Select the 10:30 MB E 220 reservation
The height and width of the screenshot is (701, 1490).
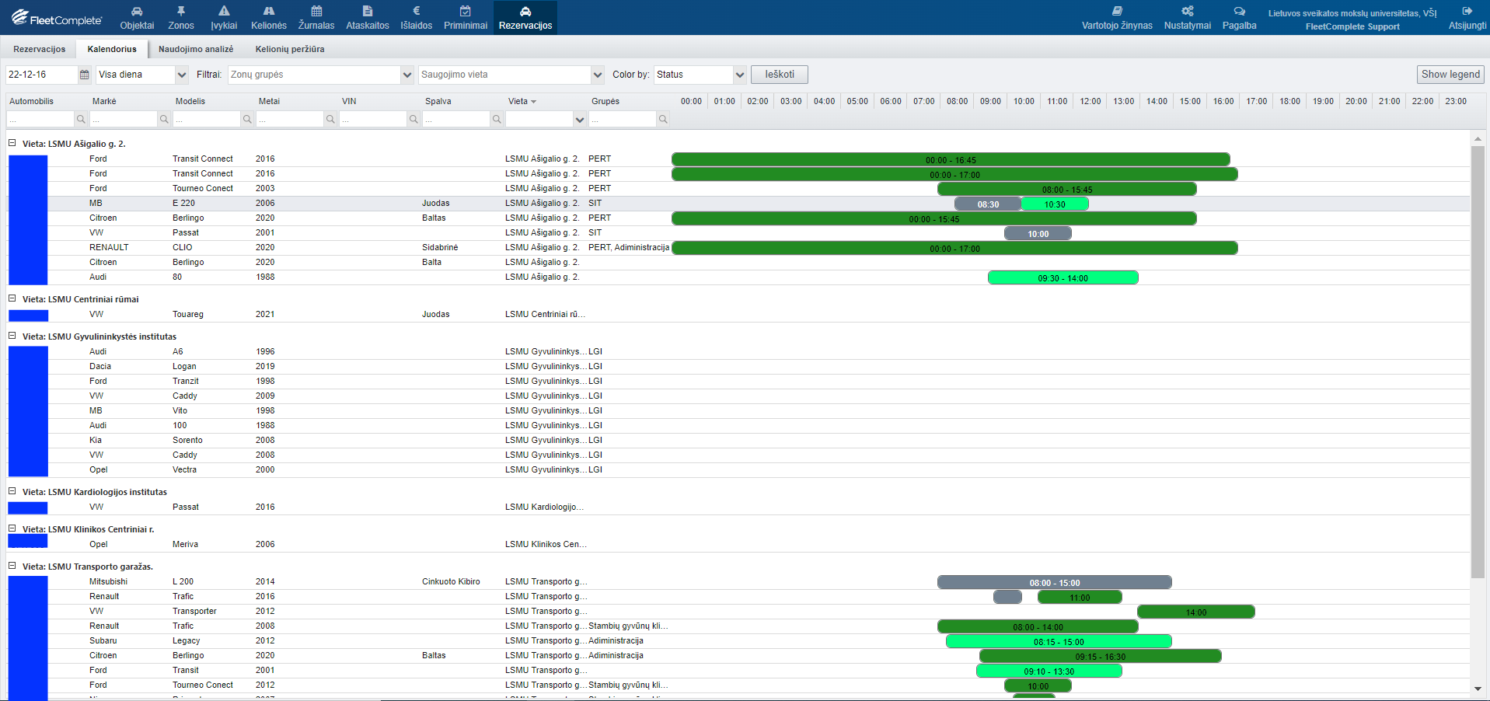click(x=1055, y=204)
